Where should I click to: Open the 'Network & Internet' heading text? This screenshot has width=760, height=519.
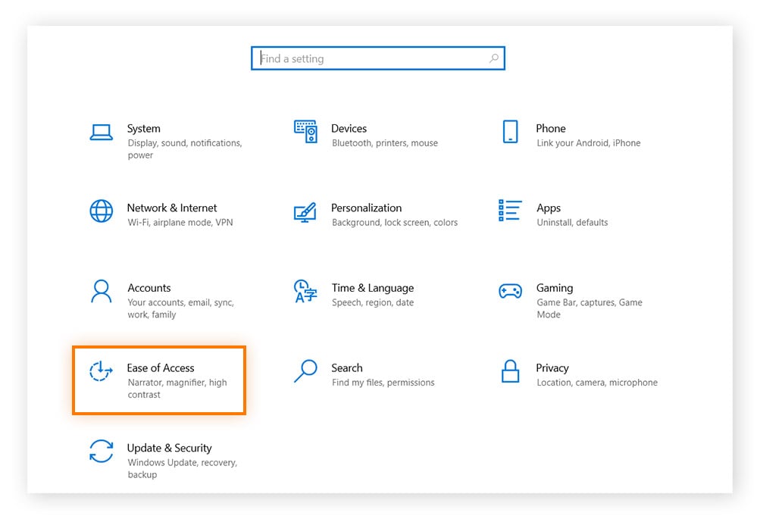click(172, 208)
